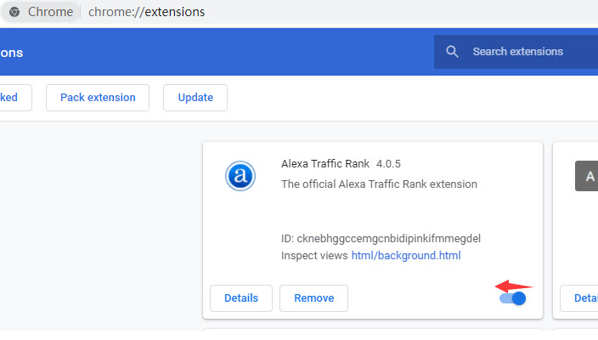Click the Chrome icon in the address bar
This screenshot has height=340, width=598.
tap(14, 12)
